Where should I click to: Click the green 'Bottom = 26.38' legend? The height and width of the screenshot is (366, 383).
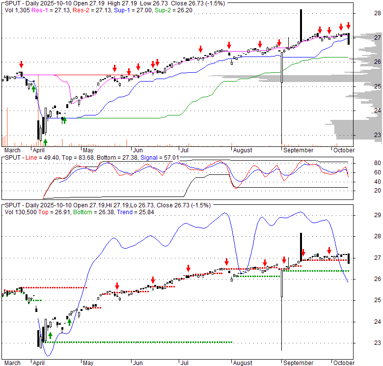(x=94, y=212)
